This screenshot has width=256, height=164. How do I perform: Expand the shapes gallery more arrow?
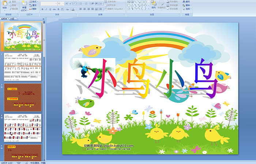(x=148, y=8)
